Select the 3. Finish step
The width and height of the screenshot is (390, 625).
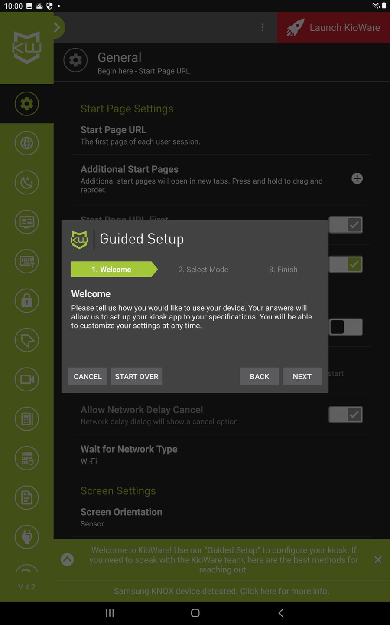pyautogui.click(x=283, y=270)
